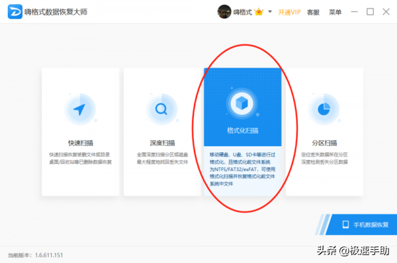Screen dimensions: 397x263
Task: Click 深度扫描 description text
Action: (x=162, y=159)
